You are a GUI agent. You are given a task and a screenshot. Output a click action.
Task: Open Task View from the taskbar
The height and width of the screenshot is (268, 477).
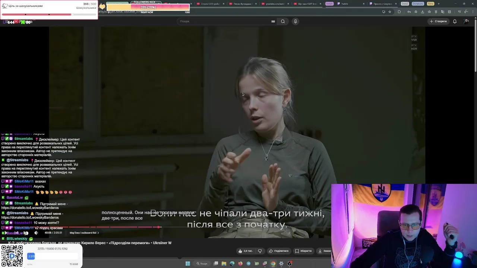[x=216, y=264]
